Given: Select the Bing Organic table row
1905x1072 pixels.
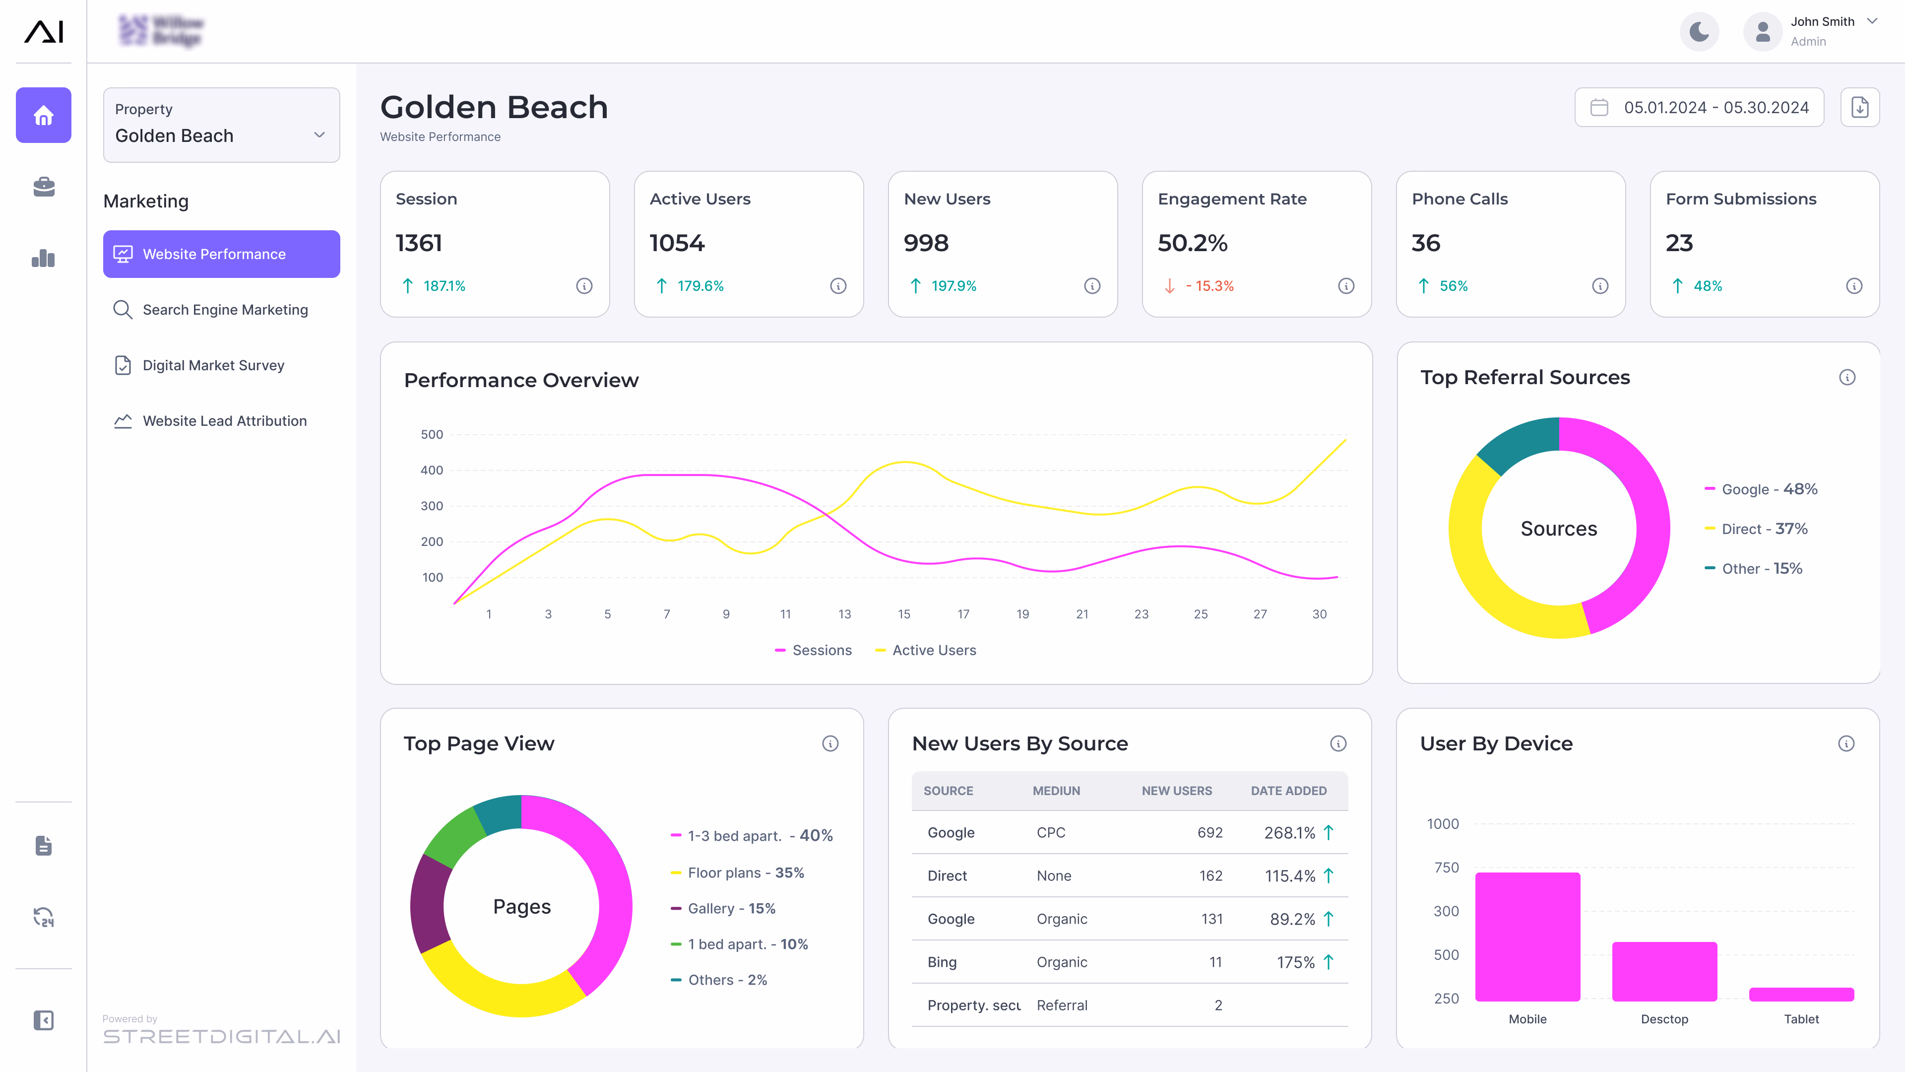Looking at the screenshot, I should pos(1130,962).
